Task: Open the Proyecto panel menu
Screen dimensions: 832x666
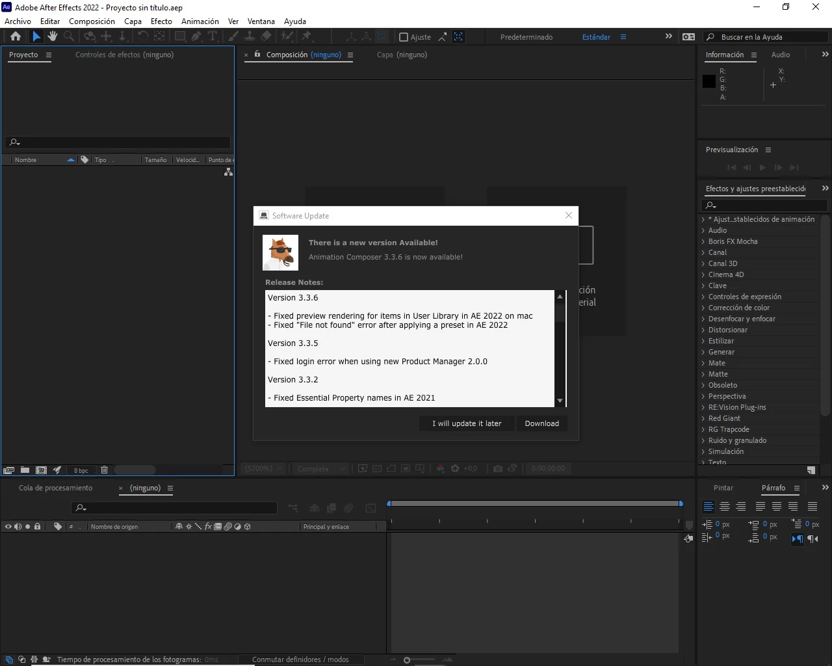Action: click(x=48, y=55)
